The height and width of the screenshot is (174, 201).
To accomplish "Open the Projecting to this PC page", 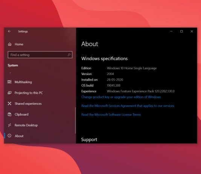I will (29, 93).
